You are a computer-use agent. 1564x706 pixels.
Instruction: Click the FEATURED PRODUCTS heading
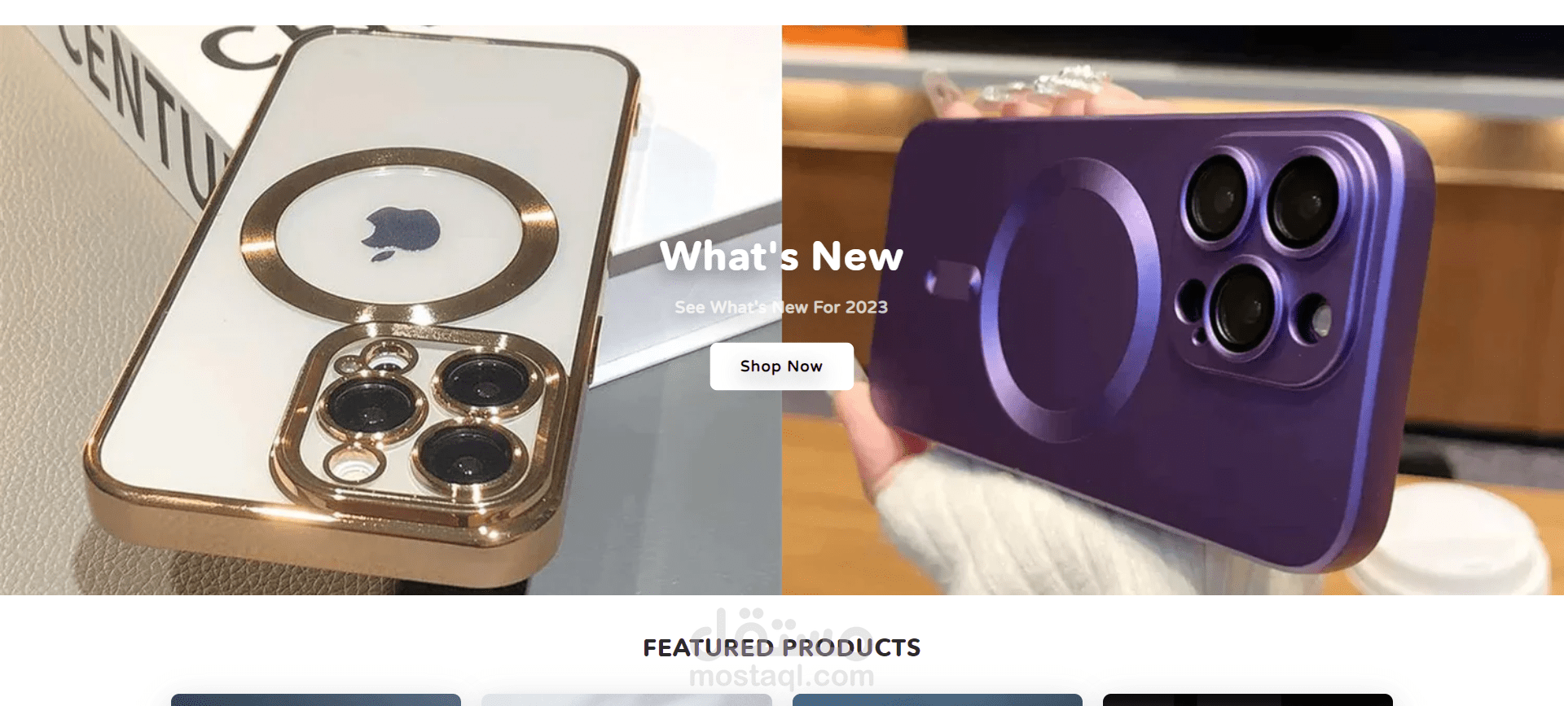pos(781,647)
